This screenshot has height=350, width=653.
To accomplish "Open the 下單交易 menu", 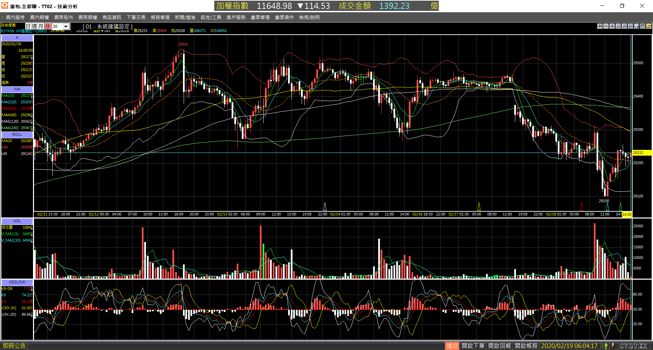I will [x=136, y=17].
